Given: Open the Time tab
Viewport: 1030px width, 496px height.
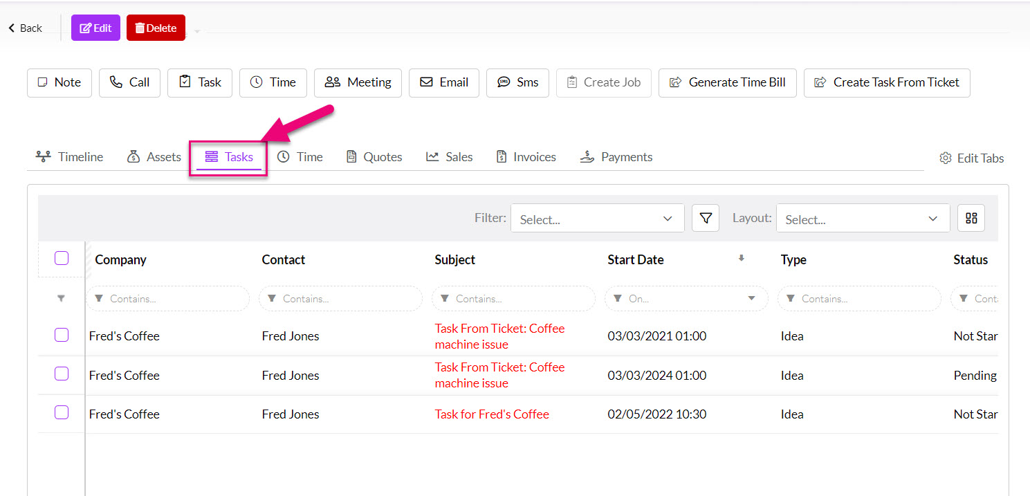Looking at the screenshot, I should 300,157.
